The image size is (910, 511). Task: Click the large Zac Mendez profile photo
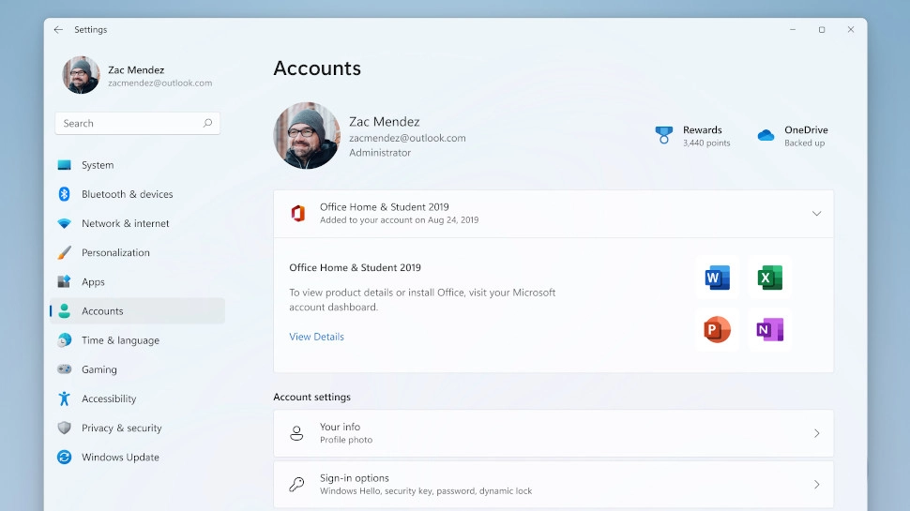coord(307,136)
